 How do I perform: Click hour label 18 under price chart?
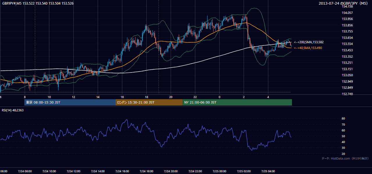tap(146, 97)
